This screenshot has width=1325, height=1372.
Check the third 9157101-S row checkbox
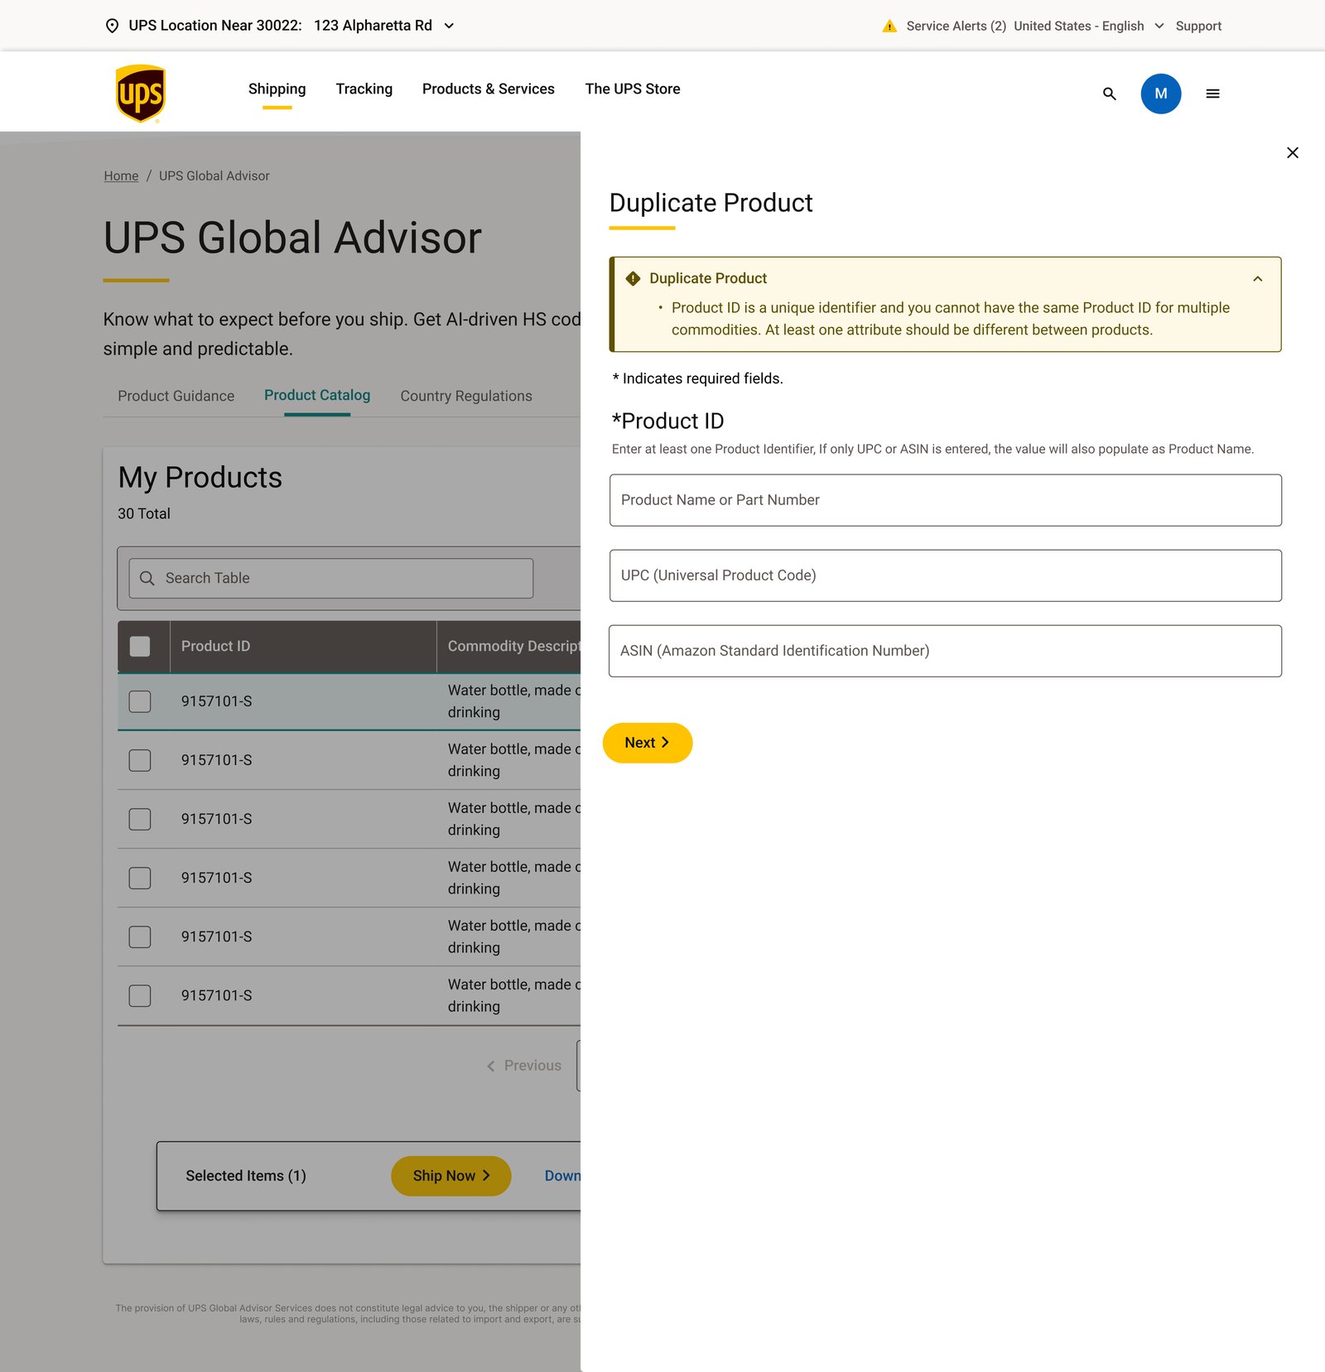140,819
